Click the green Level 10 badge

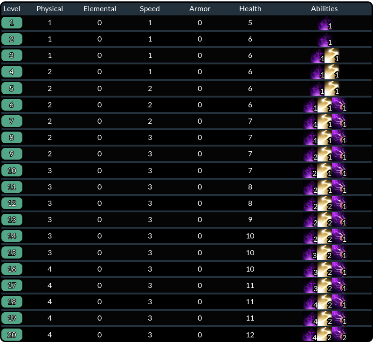(12, 170)
